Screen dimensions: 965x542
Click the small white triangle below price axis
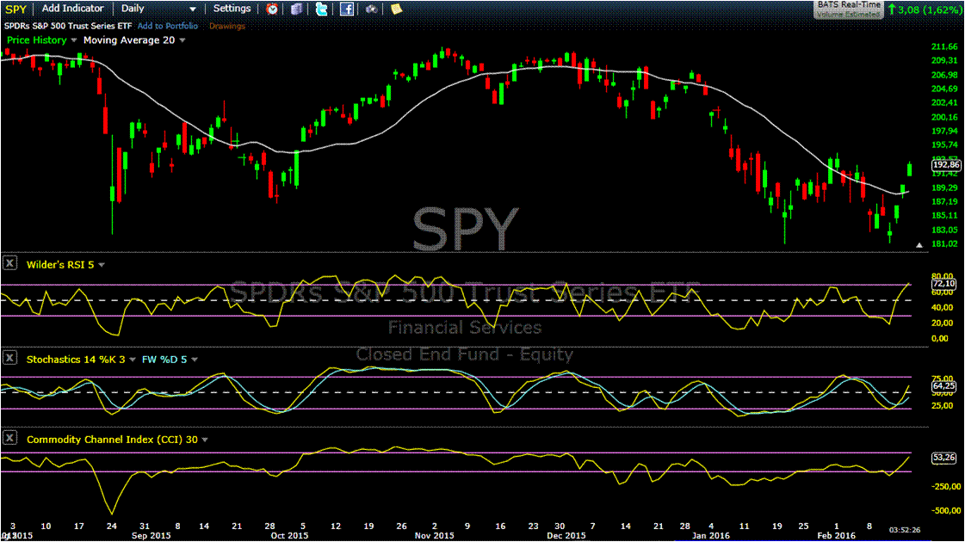click(x=919, y=245)
